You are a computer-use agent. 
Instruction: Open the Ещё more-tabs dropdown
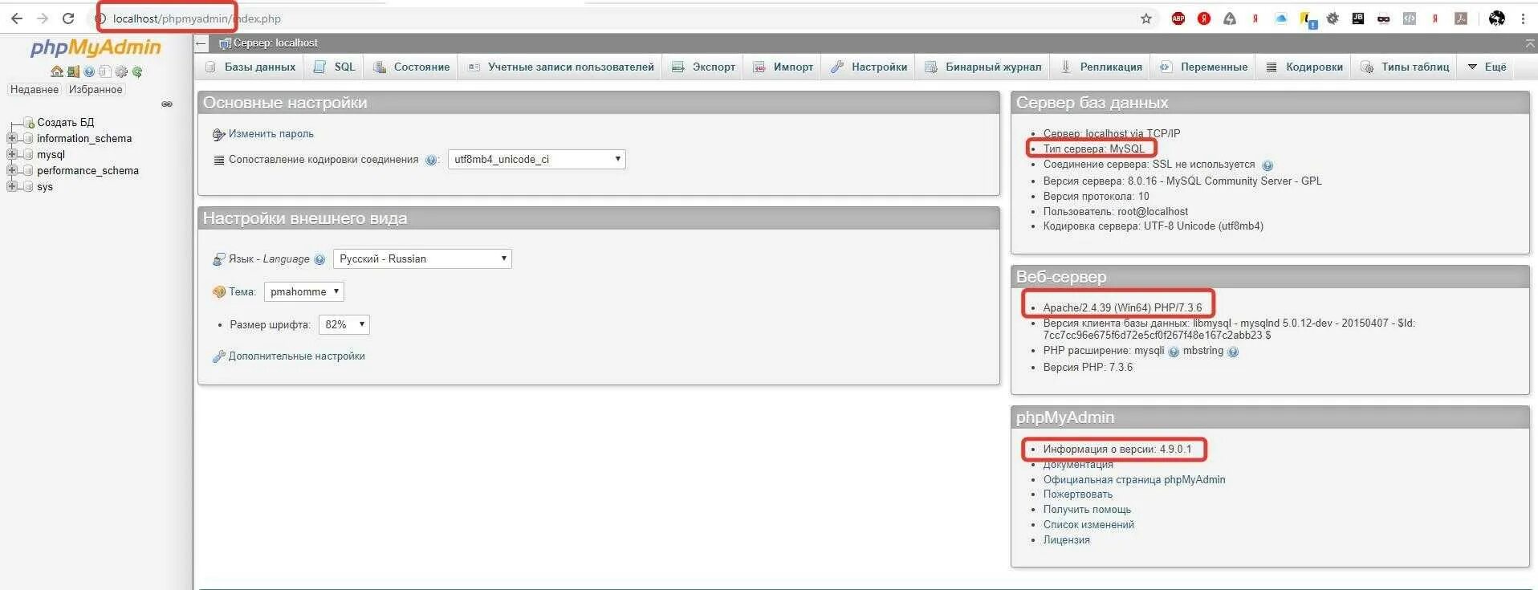click(x=1487, y=67)
